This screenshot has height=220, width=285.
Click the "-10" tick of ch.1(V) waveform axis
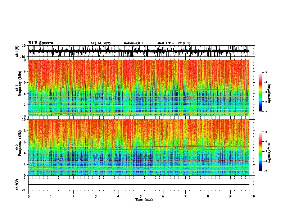coord(23,57)
